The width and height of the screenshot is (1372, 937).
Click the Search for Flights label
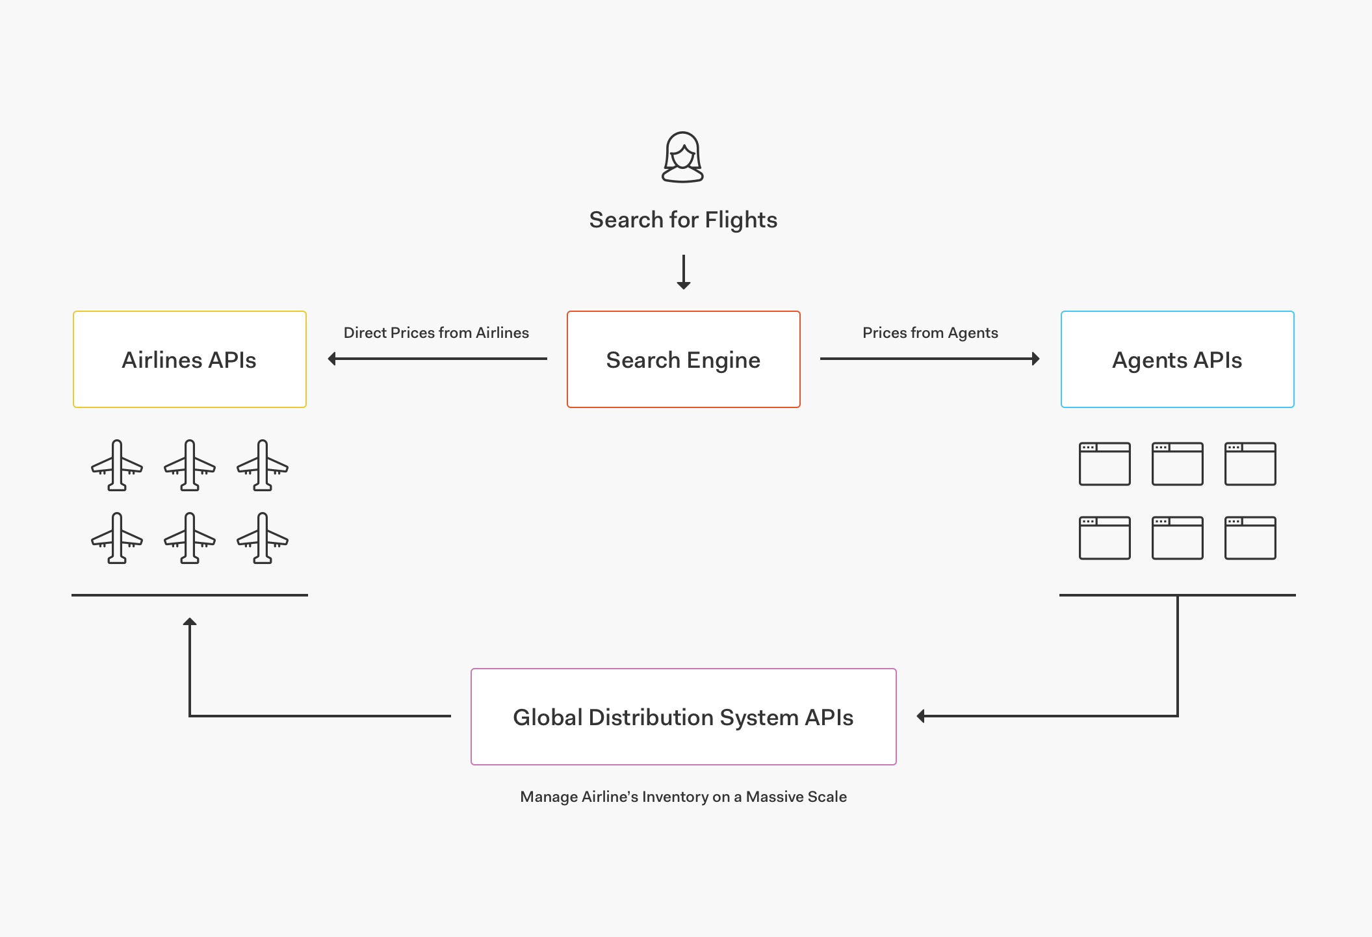point(683,220)
